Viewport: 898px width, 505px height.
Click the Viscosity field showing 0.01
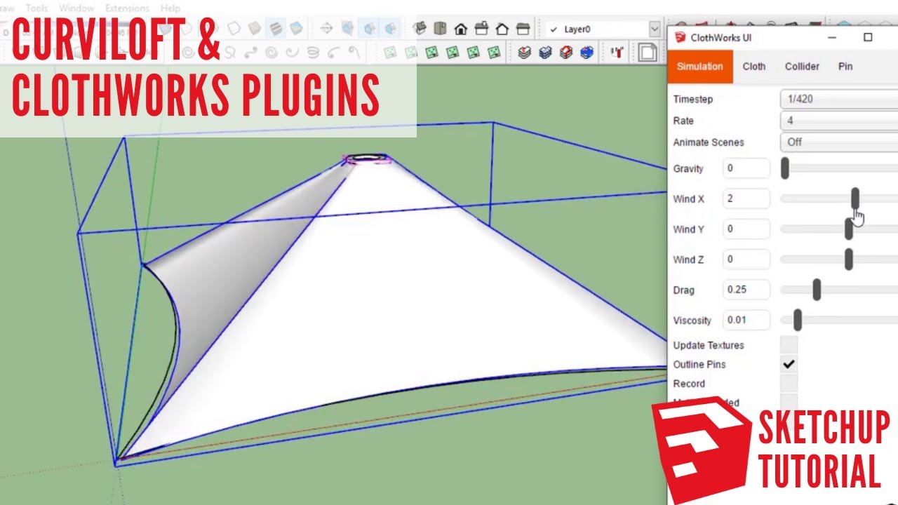746,320
